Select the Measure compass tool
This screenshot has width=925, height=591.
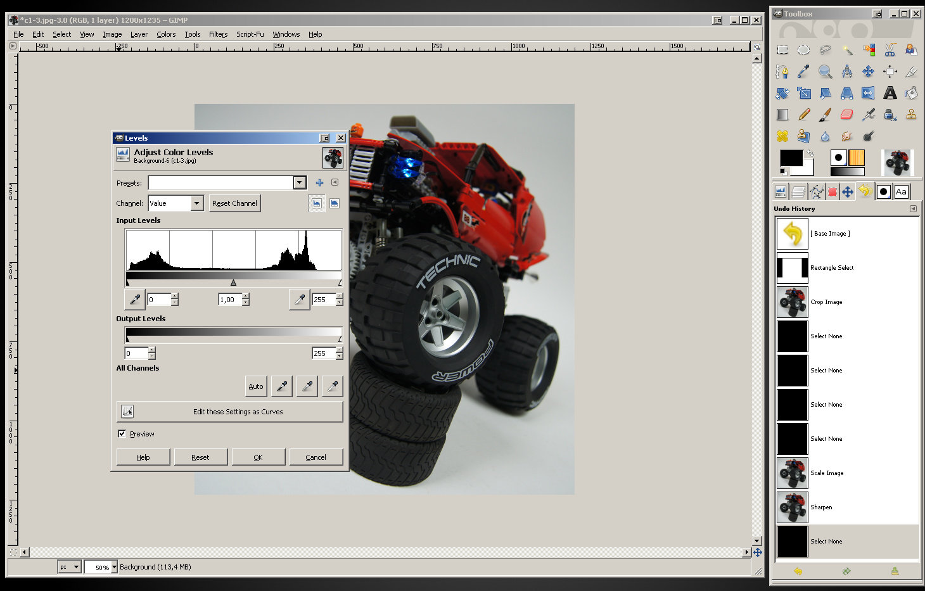(x=847, y=72)
